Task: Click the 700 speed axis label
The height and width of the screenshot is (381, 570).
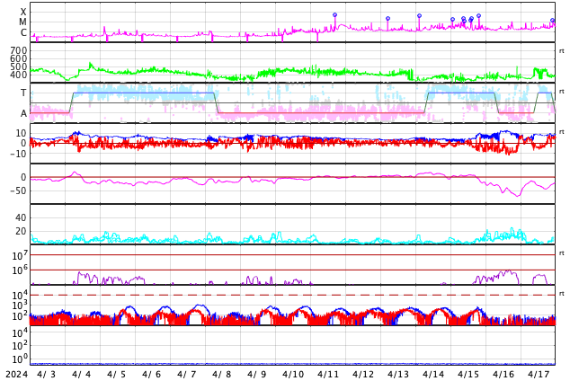Action: coord(19,50)
